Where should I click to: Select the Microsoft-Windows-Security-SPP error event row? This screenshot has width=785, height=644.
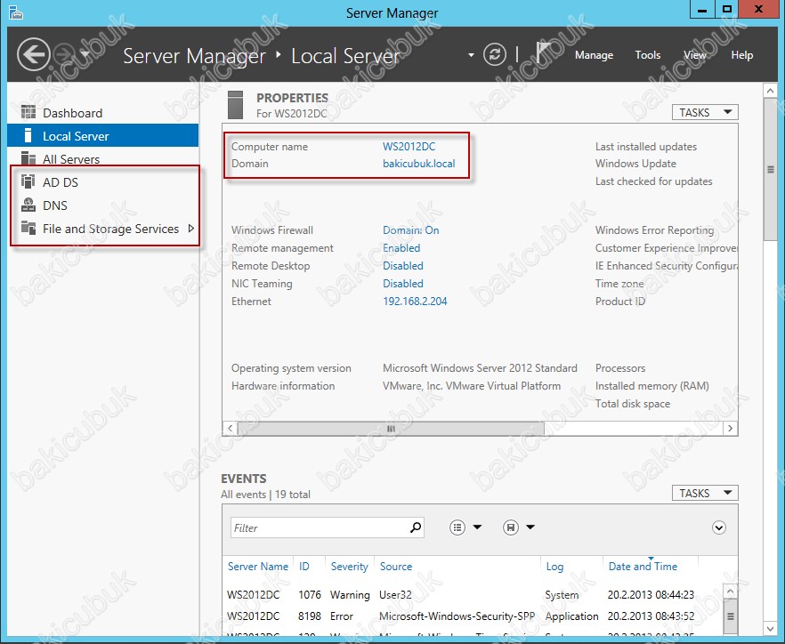click(472, 616)
